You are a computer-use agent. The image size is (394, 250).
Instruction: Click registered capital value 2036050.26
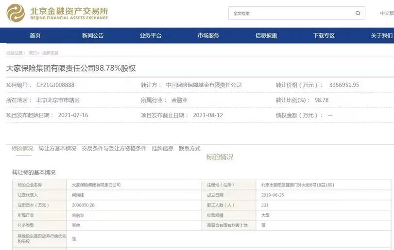83,205
